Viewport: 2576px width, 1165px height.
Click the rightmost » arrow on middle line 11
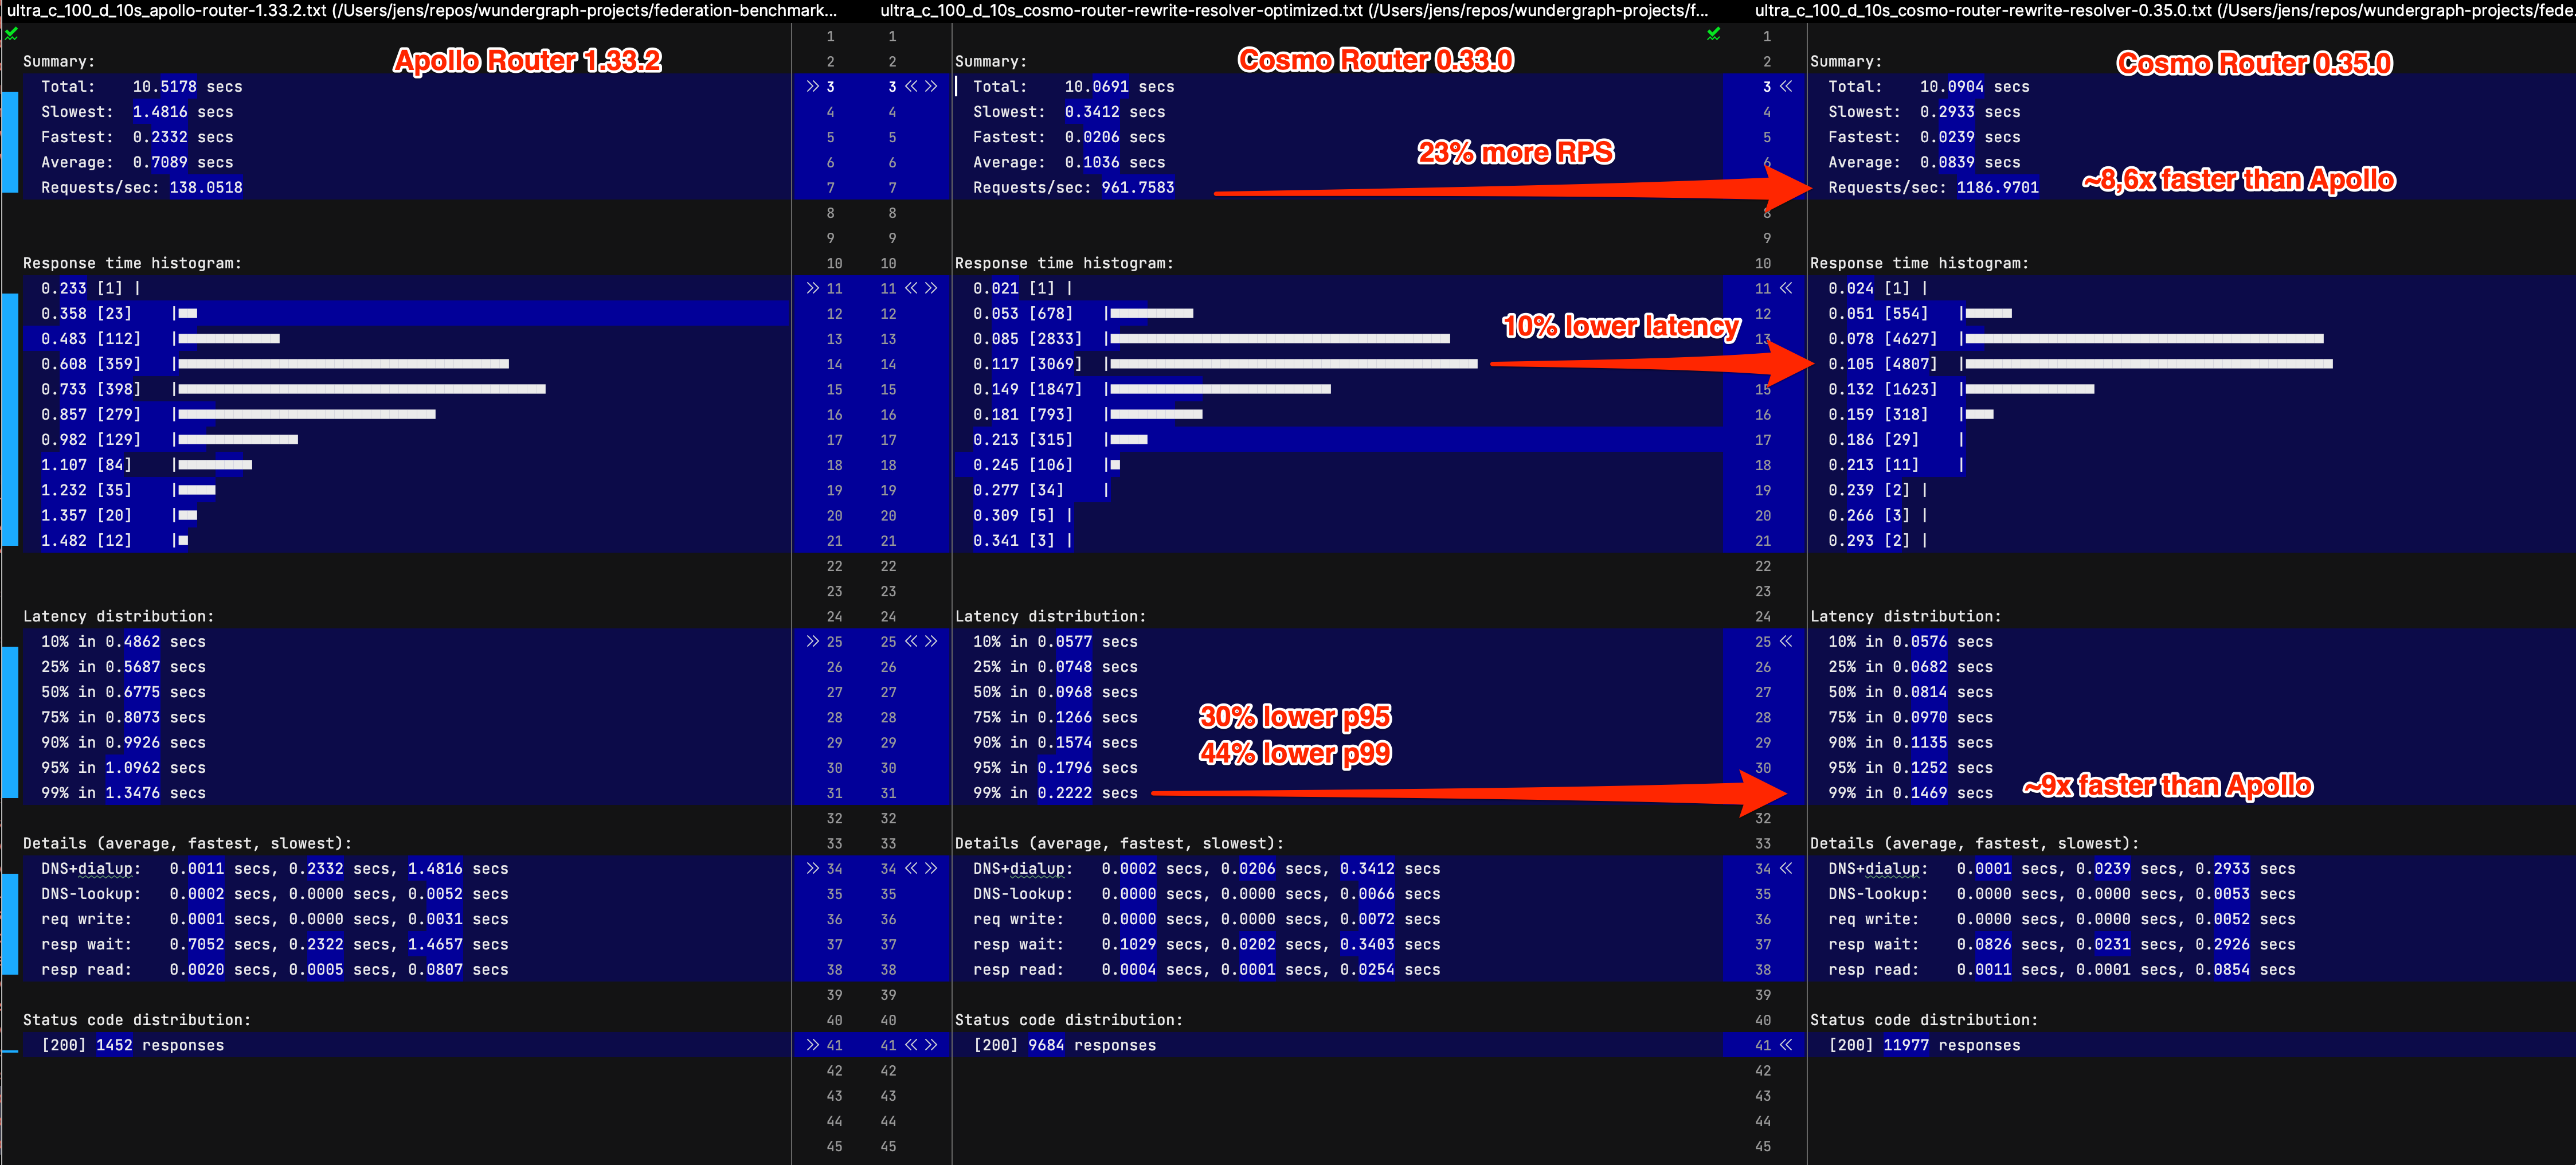[931, 288]
